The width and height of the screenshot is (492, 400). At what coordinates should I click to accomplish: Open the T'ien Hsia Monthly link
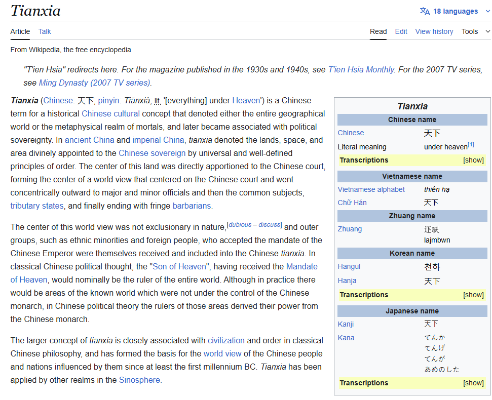[x=361, y=70]
